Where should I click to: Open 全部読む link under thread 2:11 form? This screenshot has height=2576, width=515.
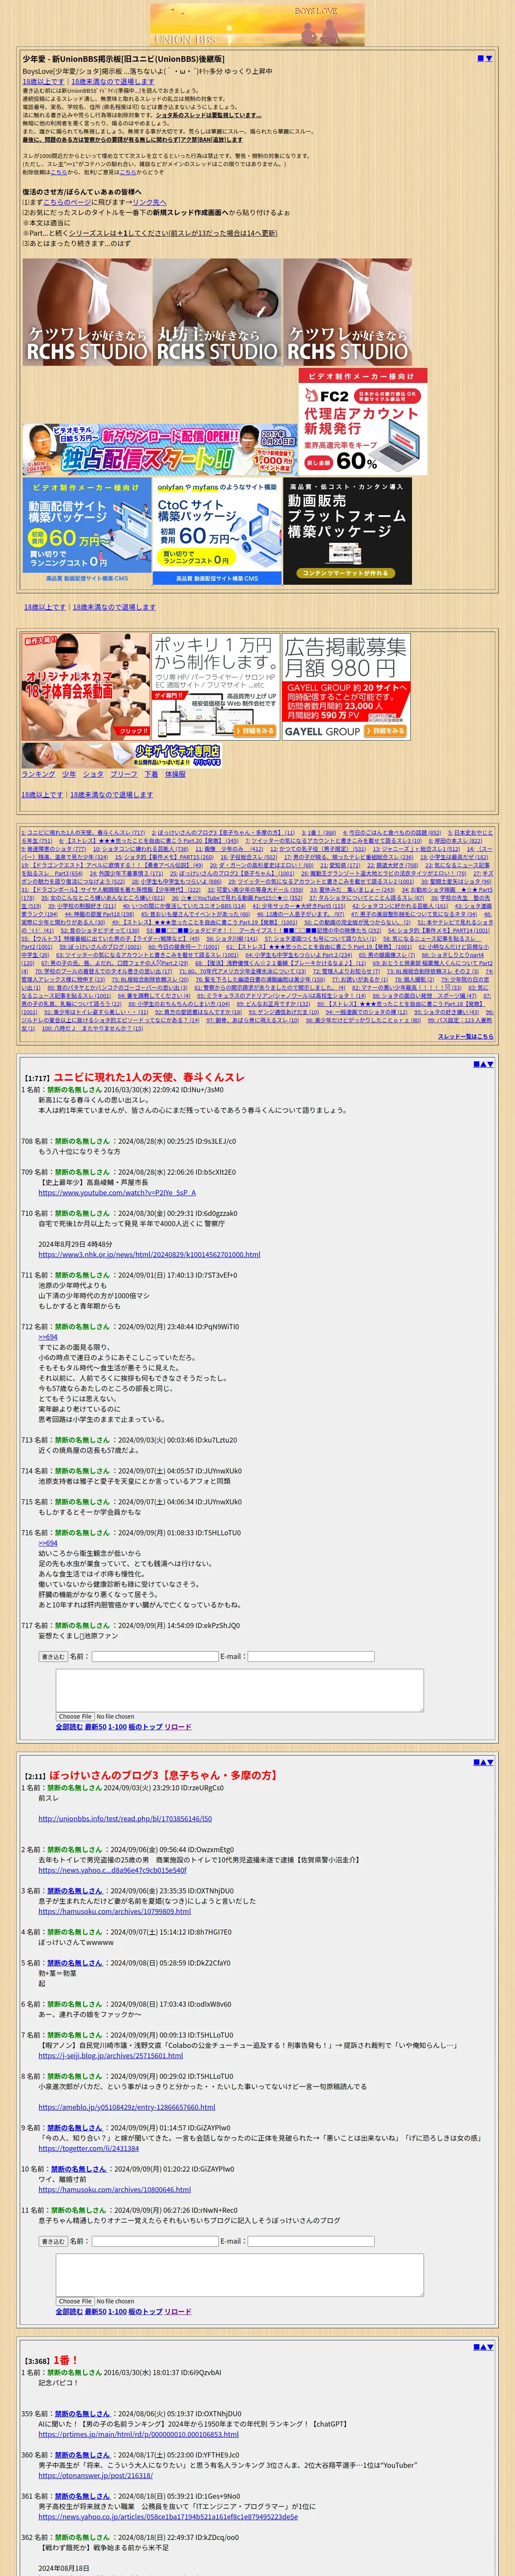pyautogui.click(x=69, y=2312)
